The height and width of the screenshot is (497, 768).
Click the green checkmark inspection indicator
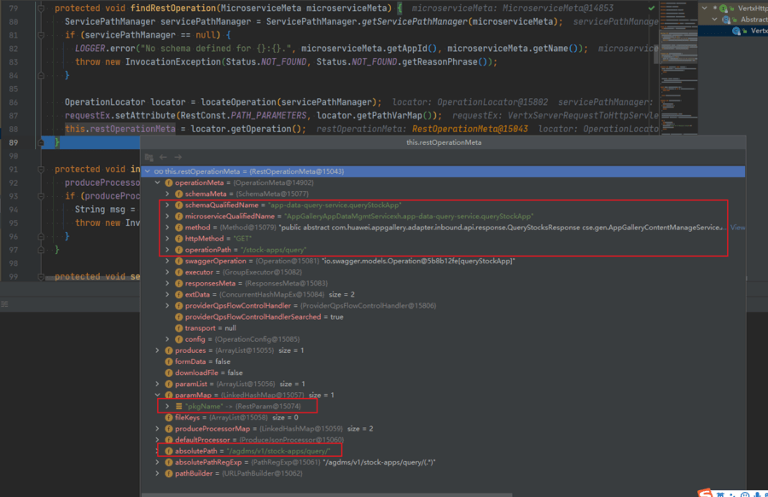coord(651,9)
